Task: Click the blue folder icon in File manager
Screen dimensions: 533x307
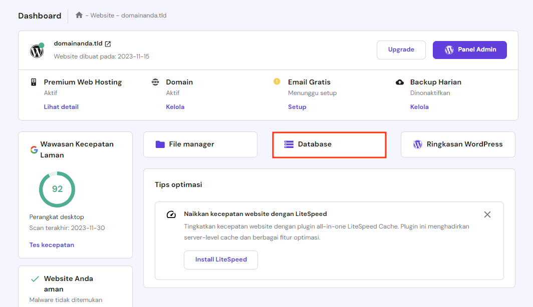Action: click(161, 144)
